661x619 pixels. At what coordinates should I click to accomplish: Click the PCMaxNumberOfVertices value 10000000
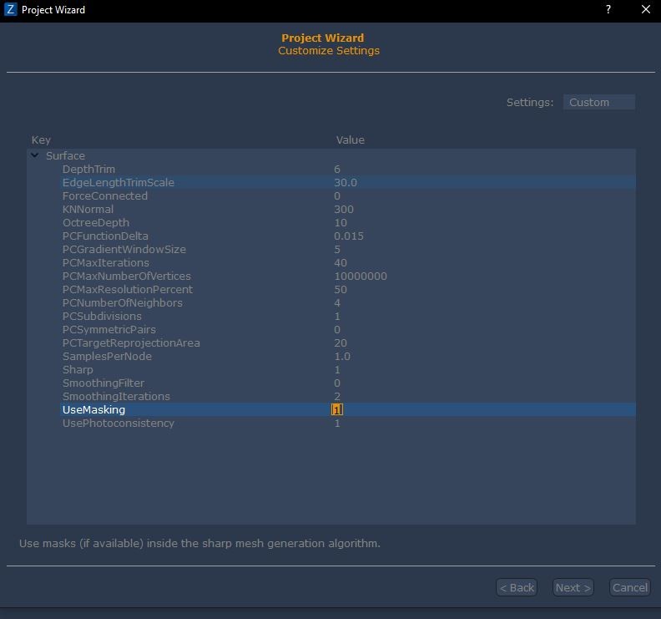pyautogui.click(x=360, y=276)
